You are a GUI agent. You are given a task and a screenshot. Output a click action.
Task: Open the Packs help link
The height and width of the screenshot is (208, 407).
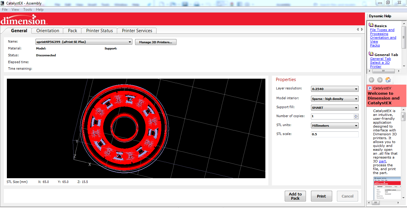(375, 45)
